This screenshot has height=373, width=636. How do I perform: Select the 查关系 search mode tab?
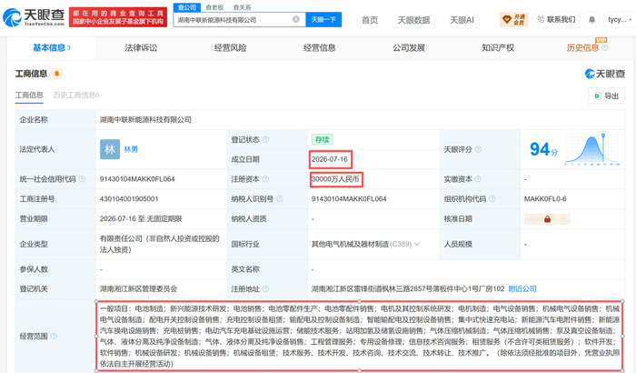(243, 7)
